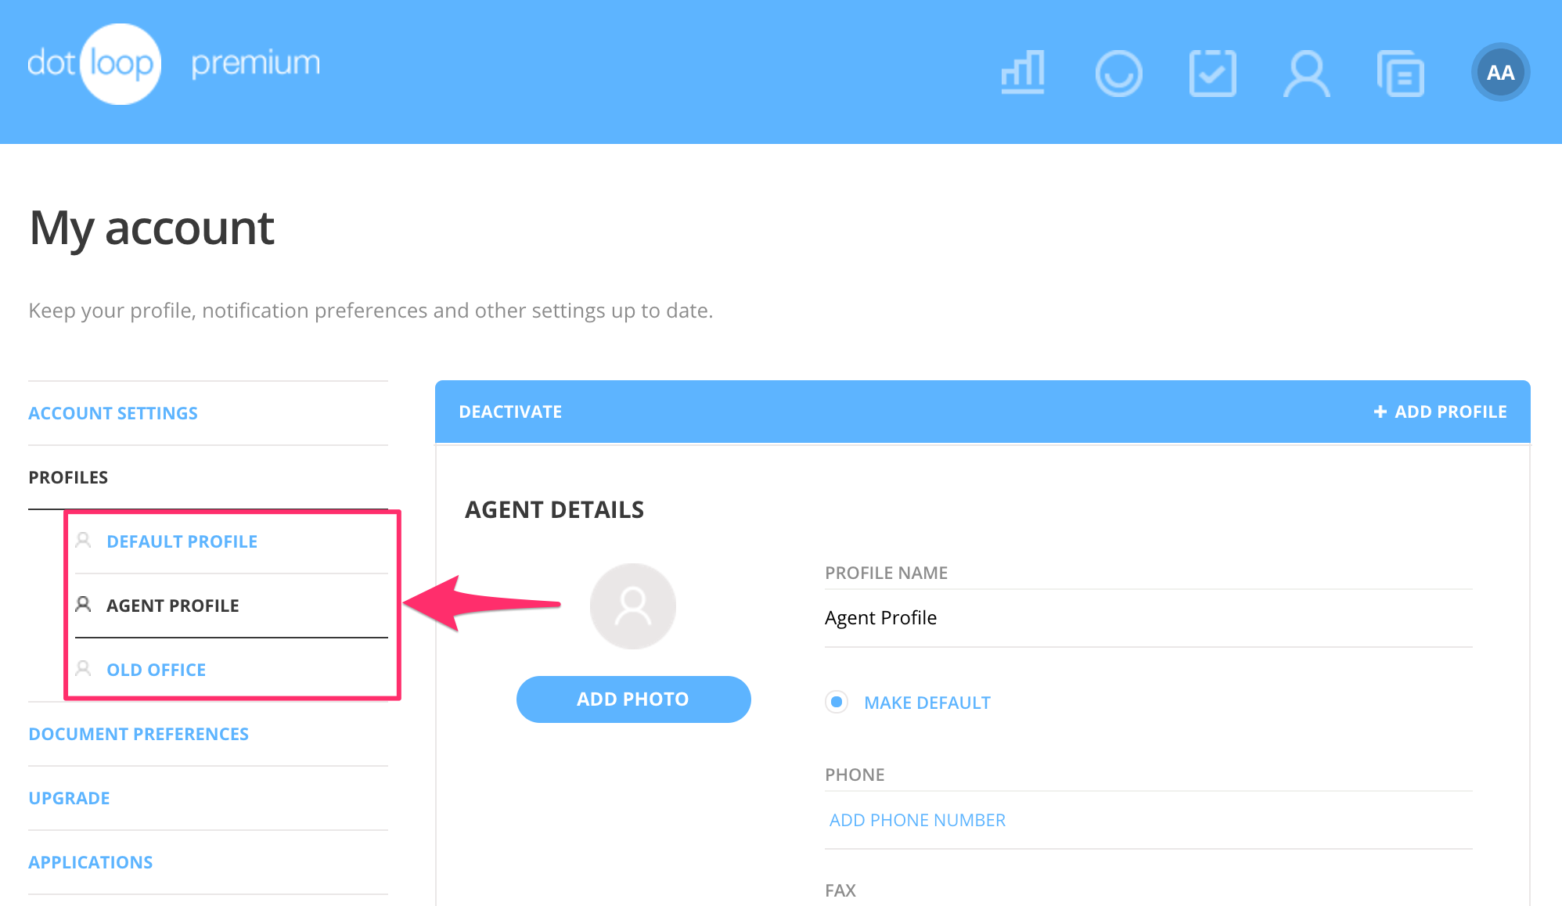Open the Account Settings section
Screen dimensions: 1562x906
point(112,412)
